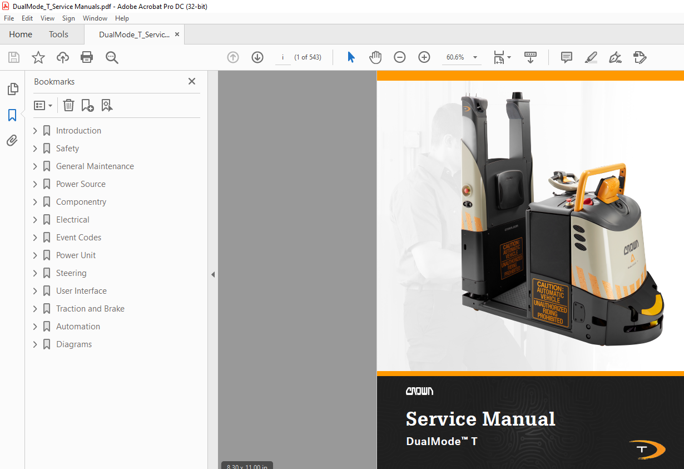Open the Fit page options tool
Image resolution: width=684 pixels, height=469 pixels.
coord(502,57)
